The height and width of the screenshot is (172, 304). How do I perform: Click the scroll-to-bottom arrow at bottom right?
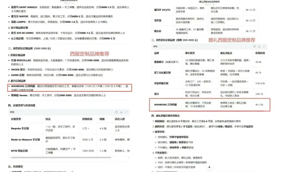coord(209,167)
